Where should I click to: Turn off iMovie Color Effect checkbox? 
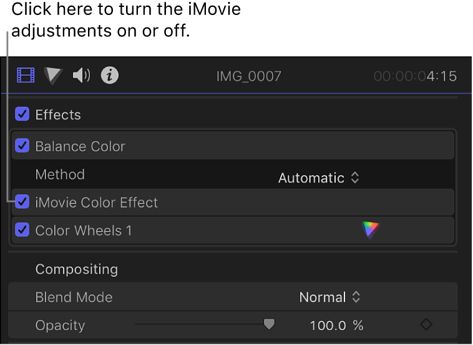click(22, 202)
